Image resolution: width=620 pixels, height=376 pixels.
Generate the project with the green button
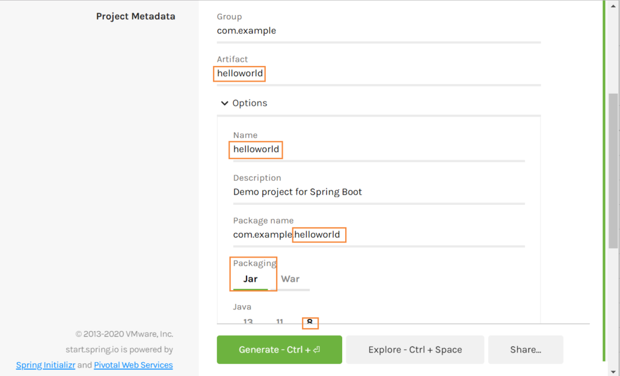coord(279,349)
